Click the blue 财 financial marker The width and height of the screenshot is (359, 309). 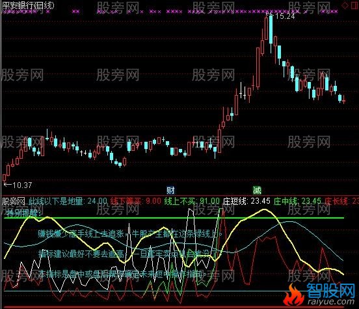click(170, 190)
